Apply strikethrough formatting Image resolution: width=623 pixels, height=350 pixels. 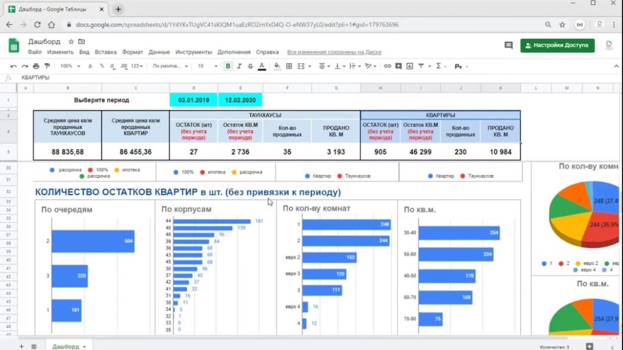tap(250, 66)
